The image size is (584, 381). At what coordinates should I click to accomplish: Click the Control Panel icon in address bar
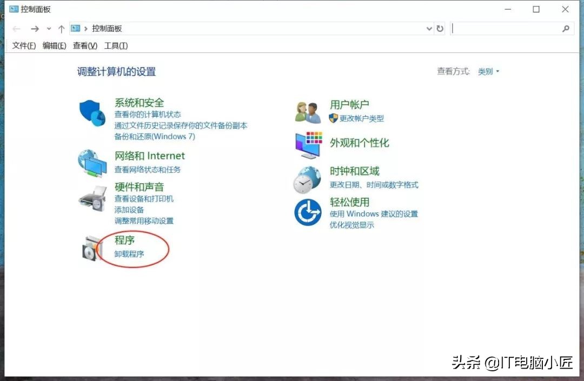point(75,28)
